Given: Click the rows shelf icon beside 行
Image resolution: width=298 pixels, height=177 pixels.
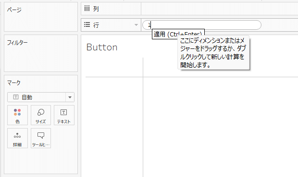Looking at the screenshot, I should click(x=87, y=24).
